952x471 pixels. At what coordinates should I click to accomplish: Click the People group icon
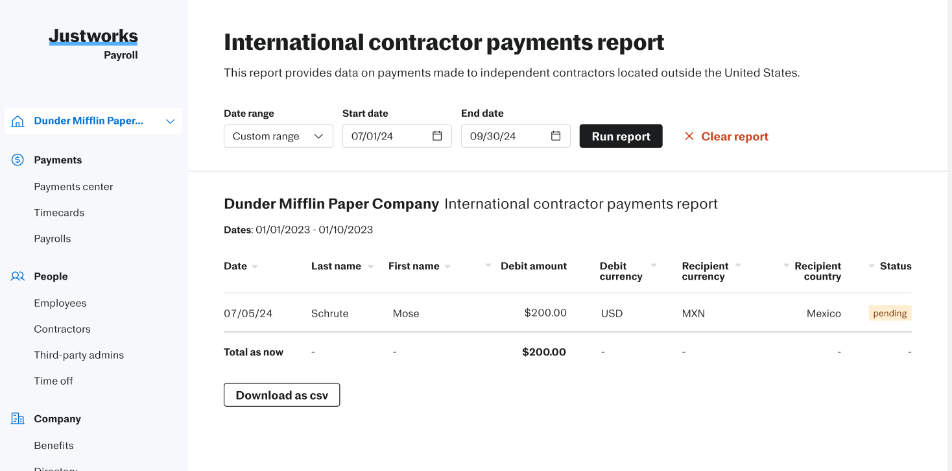click(x=18, y=276)
